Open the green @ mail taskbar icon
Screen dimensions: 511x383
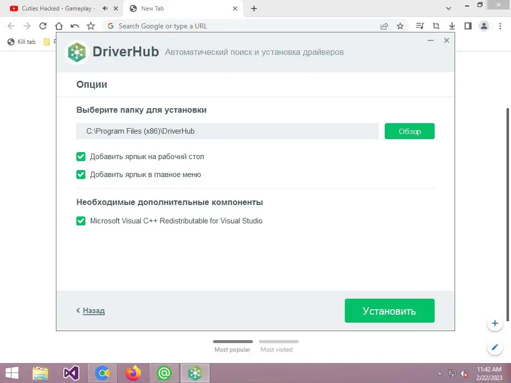point(164,373)
